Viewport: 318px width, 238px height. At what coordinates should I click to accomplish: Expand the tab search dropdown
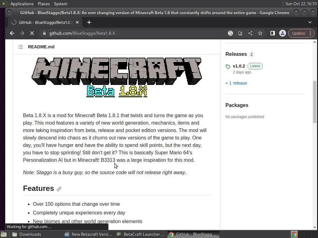click(310, 22)
